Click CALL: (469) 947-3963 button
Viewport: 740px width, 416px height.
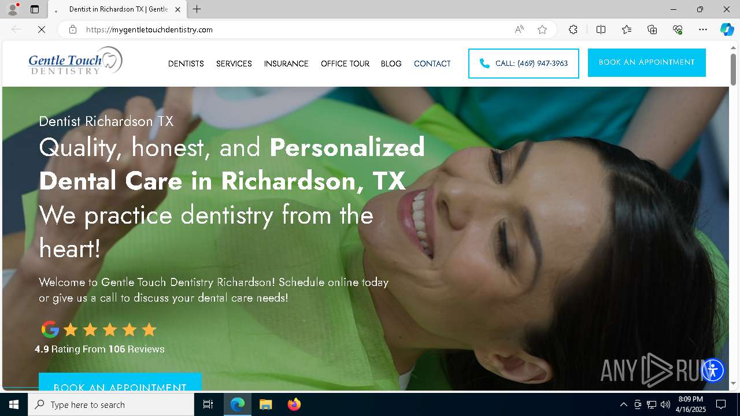coord(524,64)
